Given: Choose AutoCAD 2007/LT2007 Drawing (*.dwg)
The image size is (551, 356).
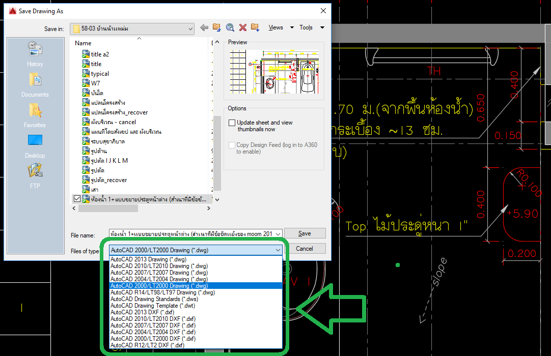Looking at the screenshot, I should pyautogui.click(x=196, y=273).
